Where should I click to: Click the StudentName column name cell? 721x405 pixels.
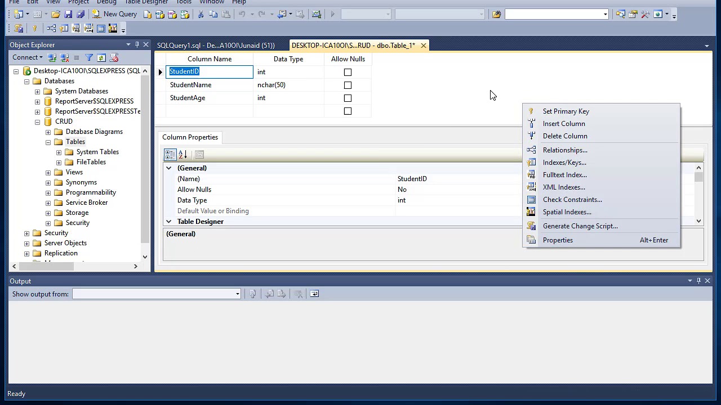click(210, 85)
